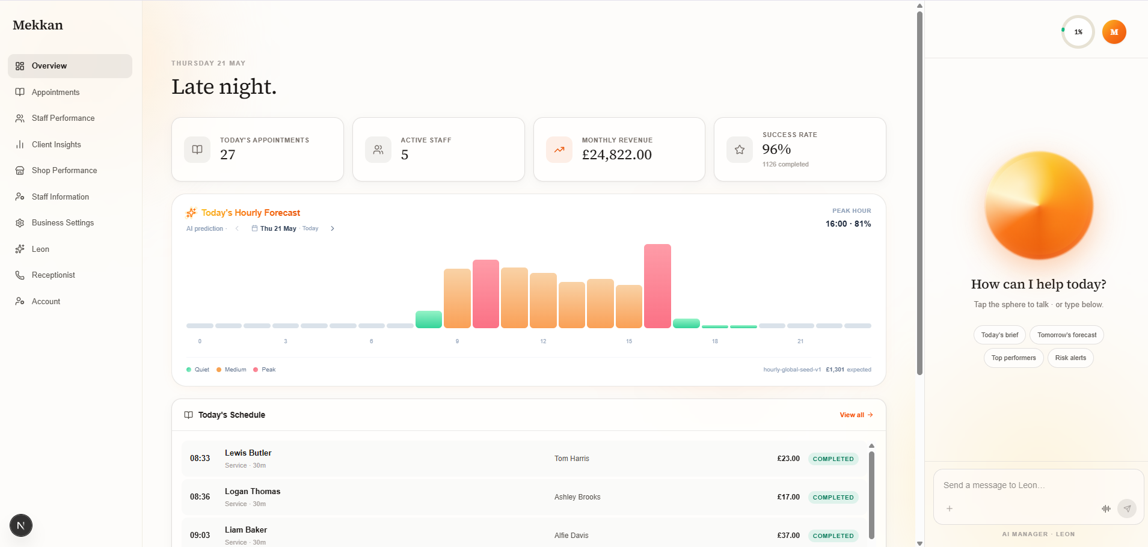The image size is (1148, 547).
Task: Go to Staff Performance
Action: point(70,118)
